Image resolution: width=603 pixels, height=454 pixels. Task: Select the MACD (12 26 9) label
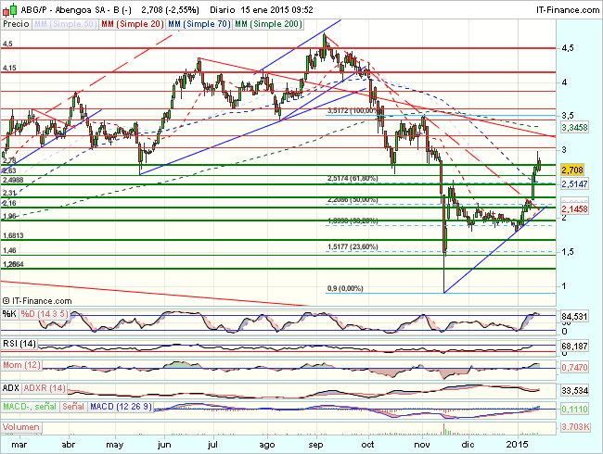121,407
